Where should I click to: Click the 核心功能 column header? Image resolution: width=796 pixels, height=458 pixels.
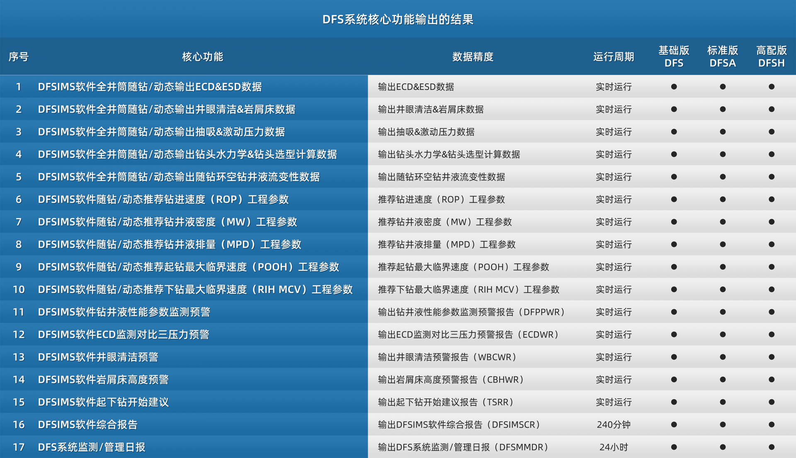point(202,57)
